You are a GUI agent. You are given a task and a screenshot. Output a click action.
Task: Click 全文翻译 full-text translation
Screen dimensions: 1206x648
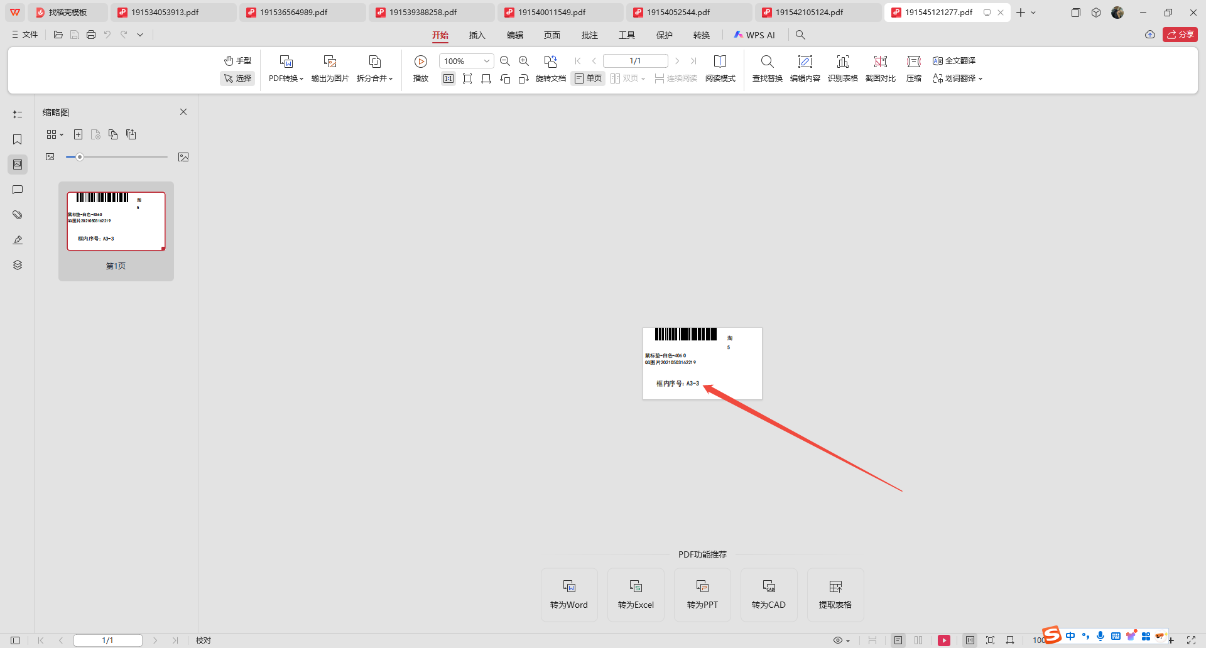click(x=954, y=61)
